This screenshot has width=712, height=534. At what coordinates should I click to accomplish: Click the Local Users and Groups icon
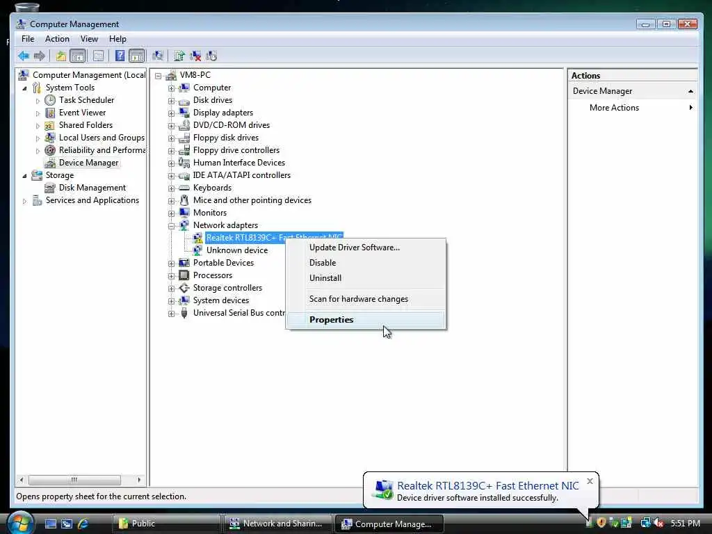pos(50,138)
